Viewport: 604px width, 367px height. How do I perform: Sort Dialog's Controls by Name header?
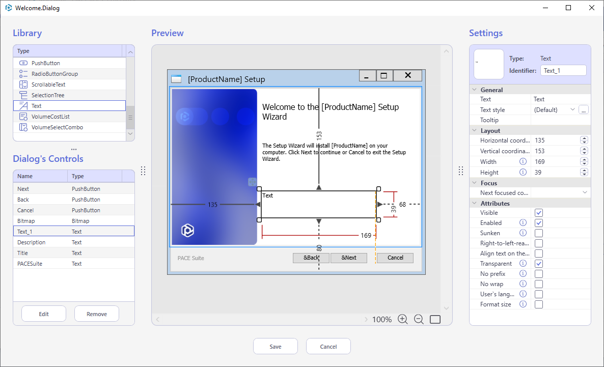pyautogui.click(x=40, y=176)
